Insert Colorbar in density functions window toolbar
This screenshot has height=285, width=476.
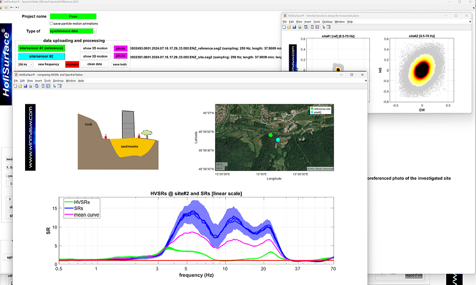(x=312, y=27)
